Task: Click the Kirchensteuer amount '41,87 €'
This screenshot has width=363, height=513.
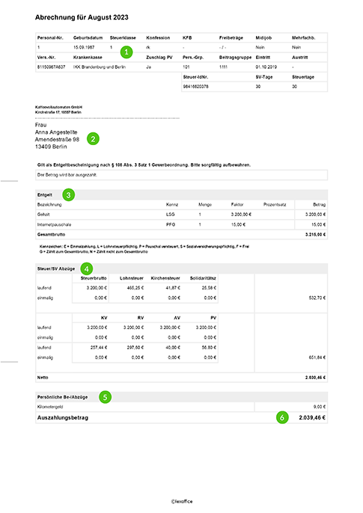Action: pyautogui.click(x=173, y=288)
